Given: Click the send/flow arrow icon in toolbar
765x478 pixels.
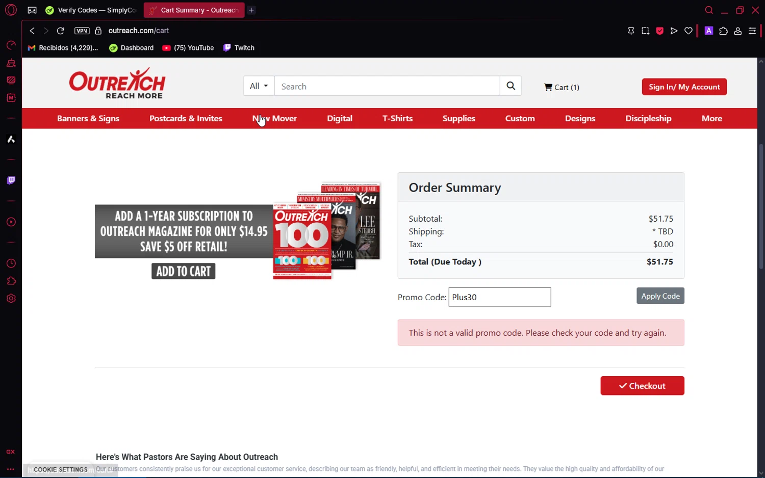Looking at the screenshot, I should pos(674,31).
